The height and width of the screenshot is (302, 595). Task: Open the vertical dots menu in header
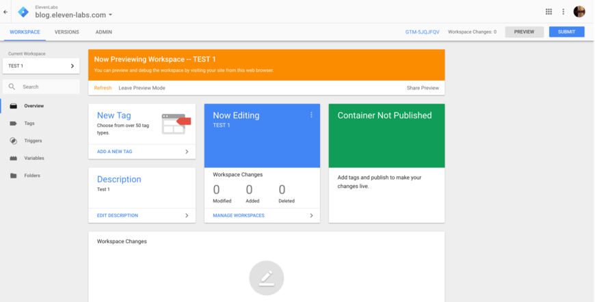[564, 12]
